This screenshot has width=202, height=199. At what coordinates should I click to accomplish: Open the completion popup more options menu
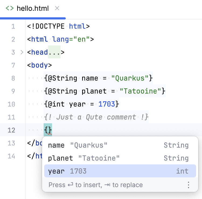[x=189, y=185]
